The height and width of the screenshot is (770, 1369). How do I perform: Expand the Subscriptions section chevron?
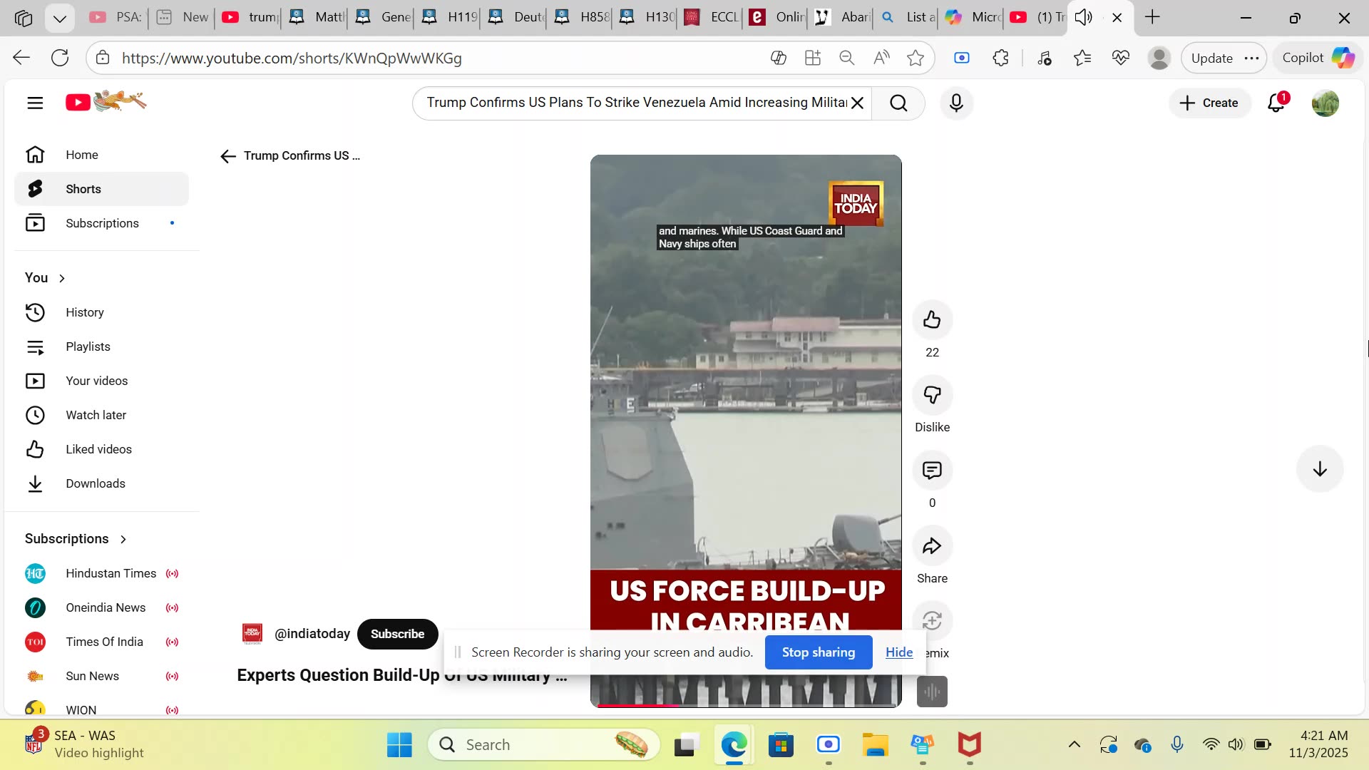(123, 540)
